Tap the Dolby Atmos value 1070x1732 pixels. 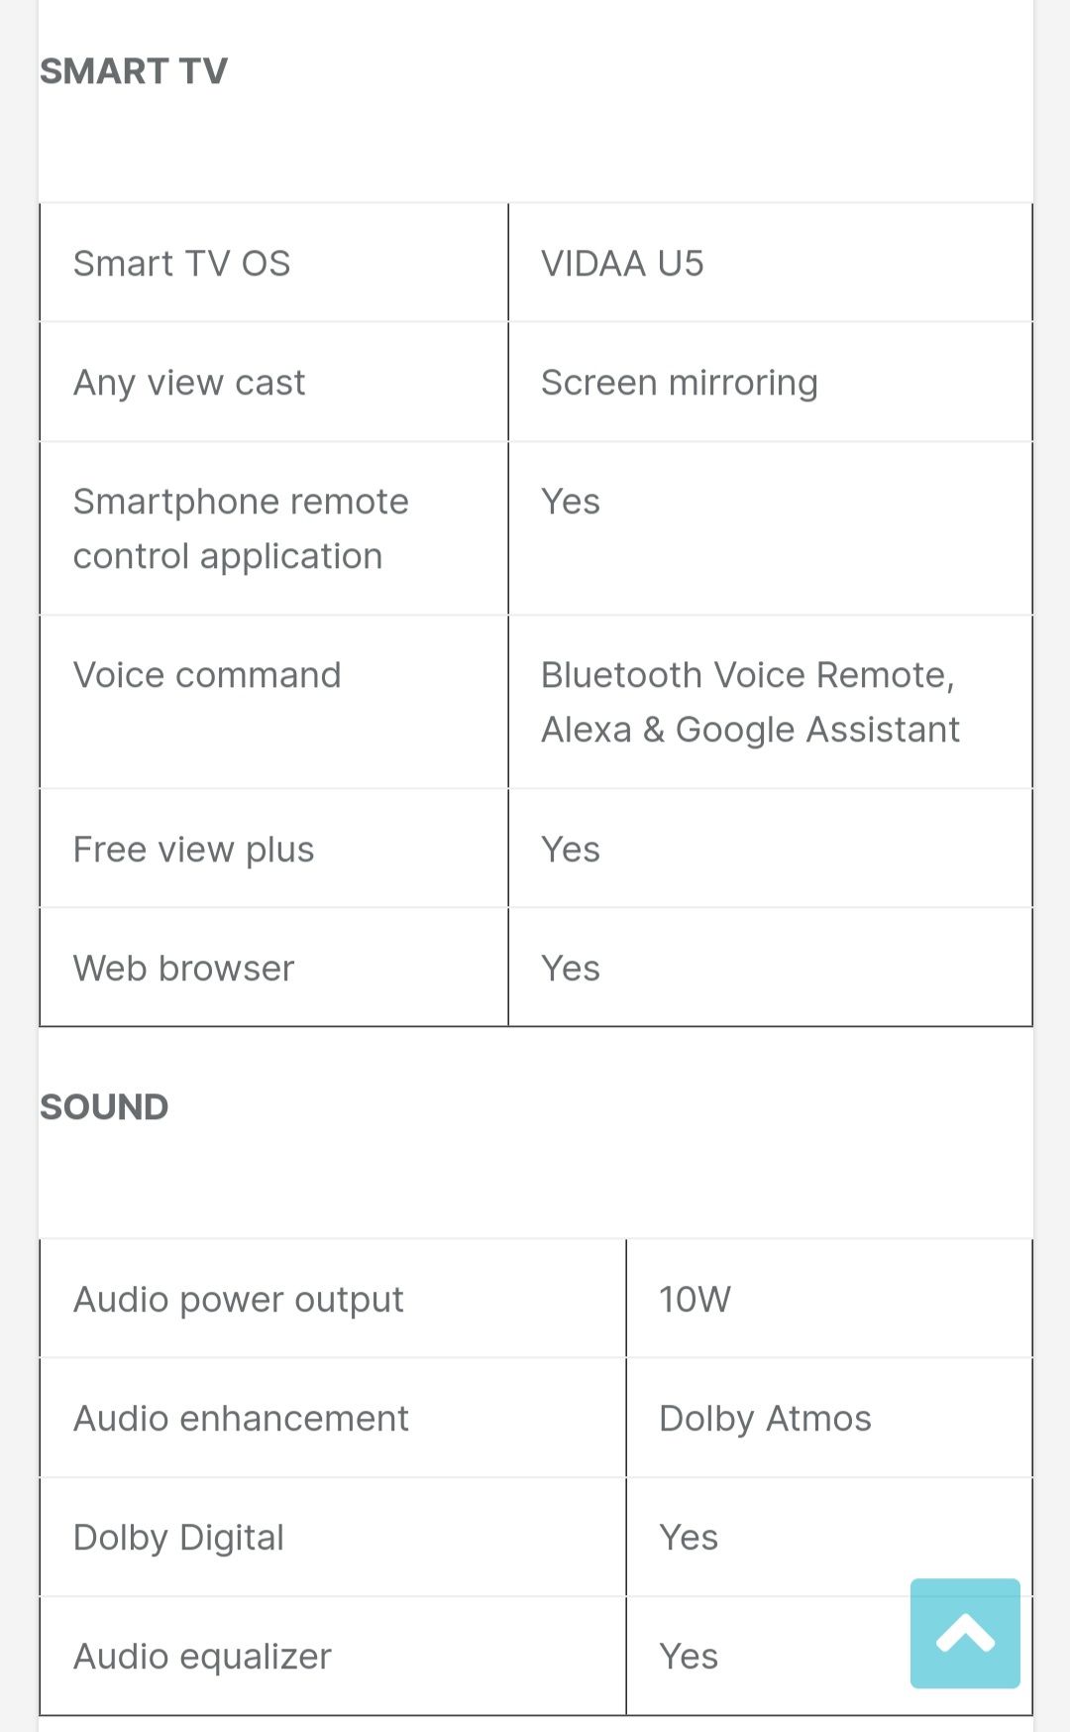tap(765, 1419)
